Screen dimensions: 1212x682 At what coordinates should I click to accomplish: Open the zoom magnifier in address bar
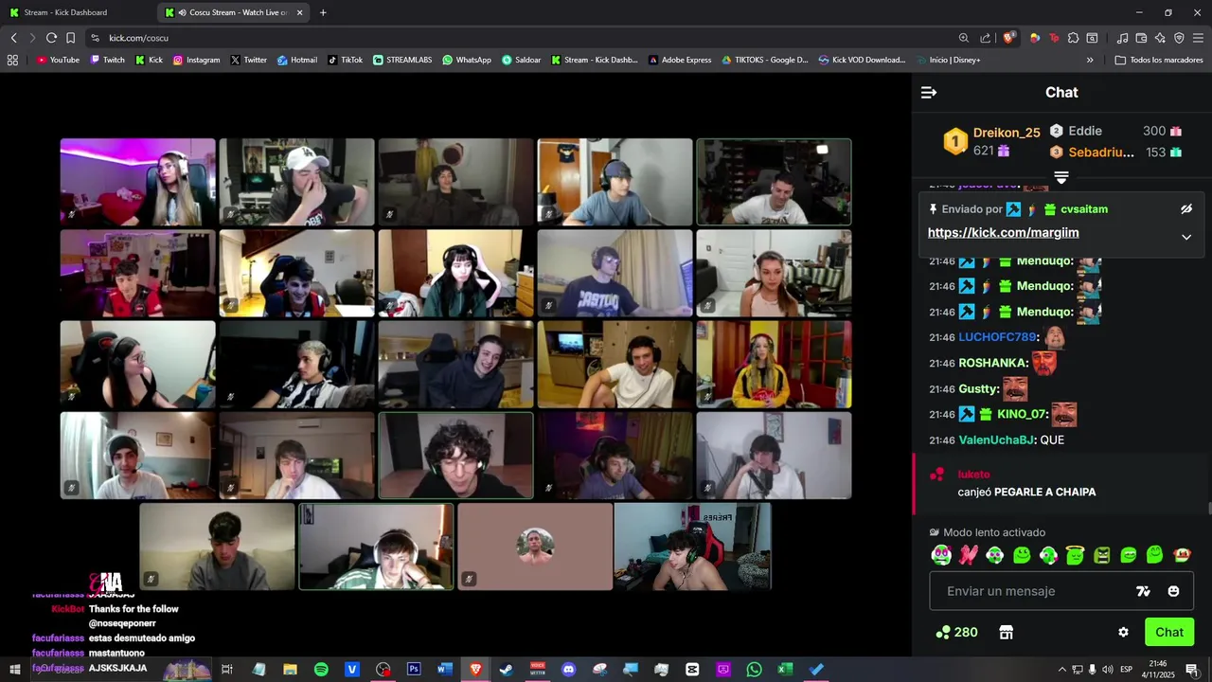coord(964,38)
